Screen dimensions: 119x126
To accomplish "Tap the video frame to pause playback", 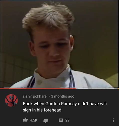I will (59, 44).
